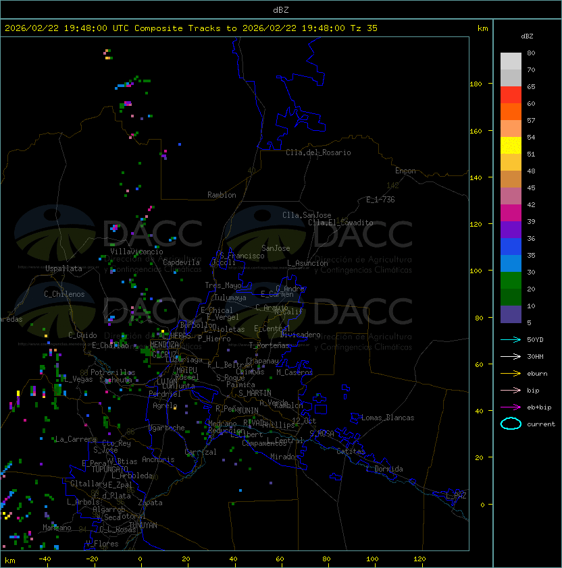Click the JUNIN label on map
The height and width of the screenshot is (568, 562).
pyautogui.click(x=248, y=410)
